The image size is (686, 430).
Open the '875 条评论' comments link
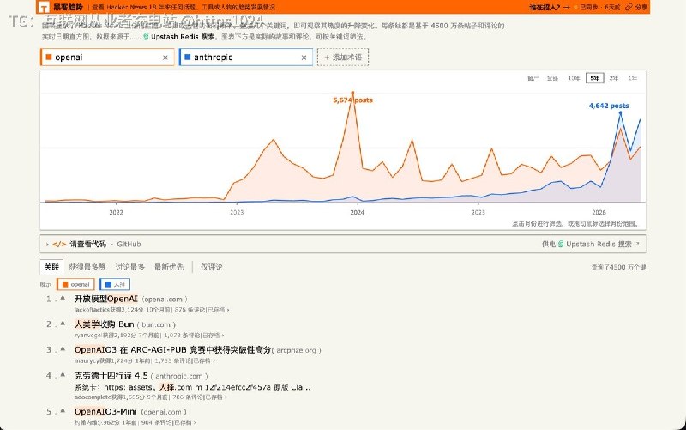click(x=190, y=310)
